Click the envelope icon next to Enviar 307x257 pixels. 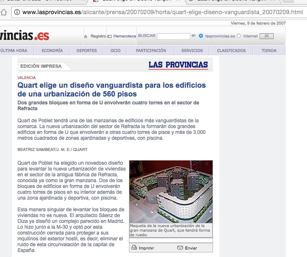coord(180,248)
